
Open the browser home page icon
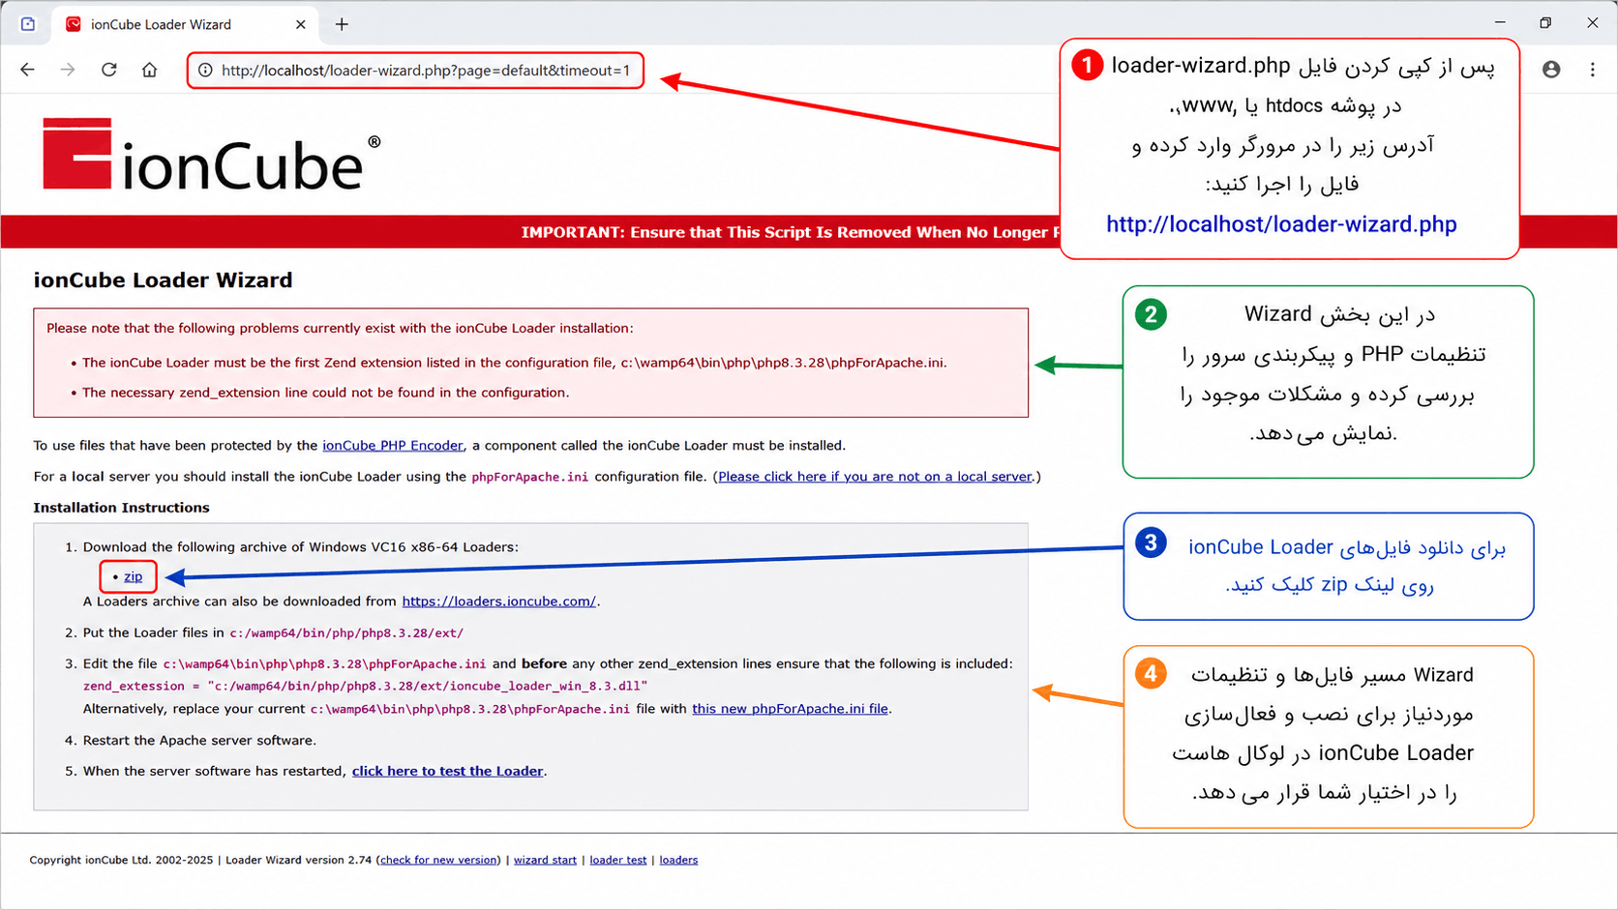pyautogui.click(x=149, y=70)
